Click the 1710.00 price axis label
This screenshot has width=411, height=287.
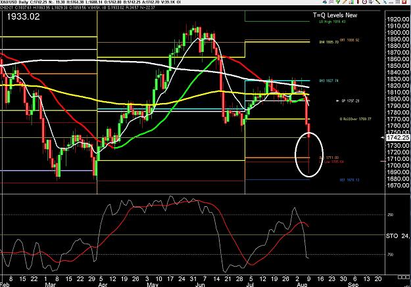point(398,159)
